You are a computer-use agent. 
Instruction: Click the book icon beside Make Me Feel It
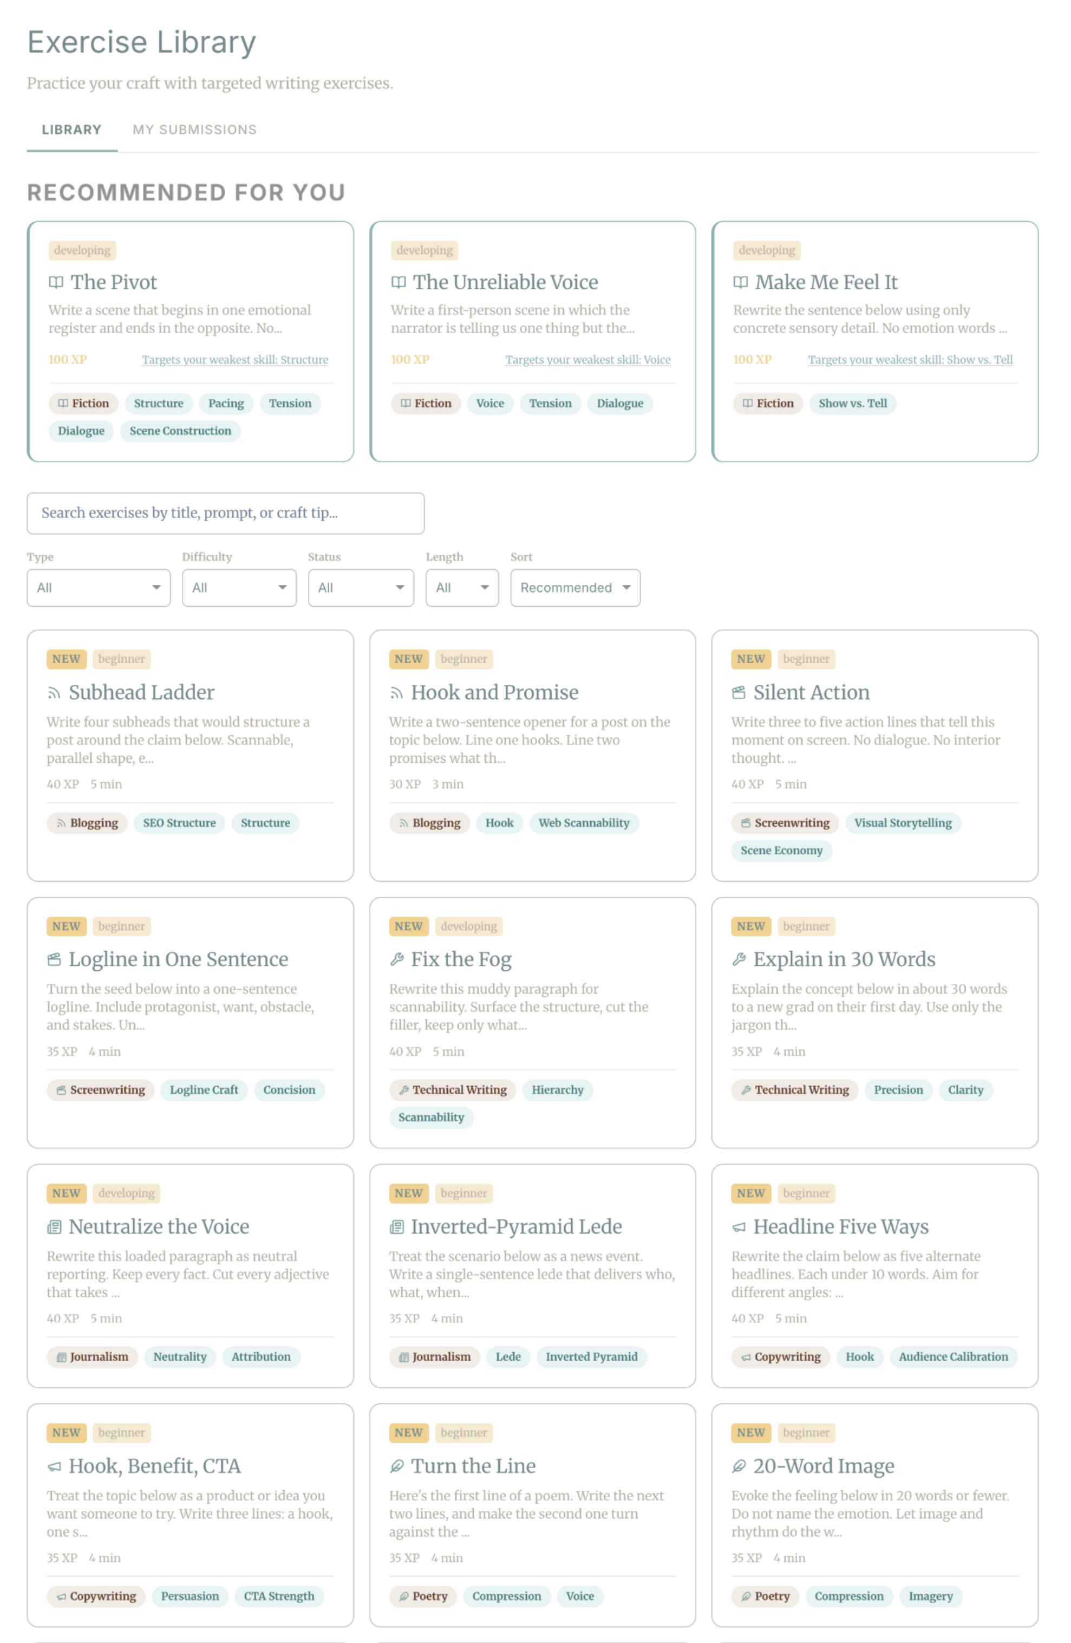[741, 282]
